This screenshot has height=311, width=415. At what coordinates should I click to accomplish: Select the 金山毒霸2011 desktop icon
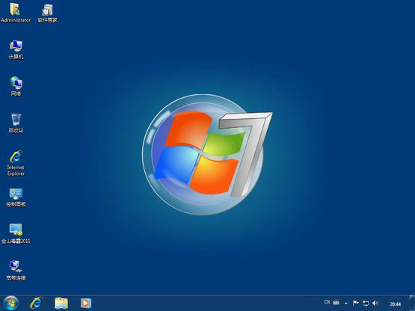point(16,234)
